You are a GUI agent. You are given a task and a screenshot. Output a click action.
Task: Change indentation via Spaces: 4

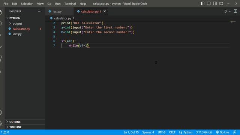[x=148, y=132]
